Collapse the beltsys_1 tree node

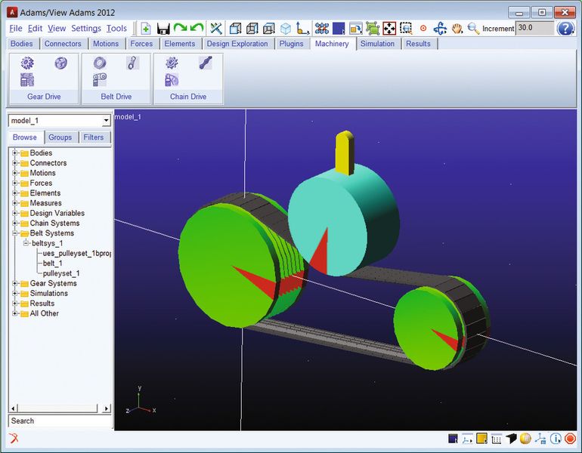(x=26, y=243)
